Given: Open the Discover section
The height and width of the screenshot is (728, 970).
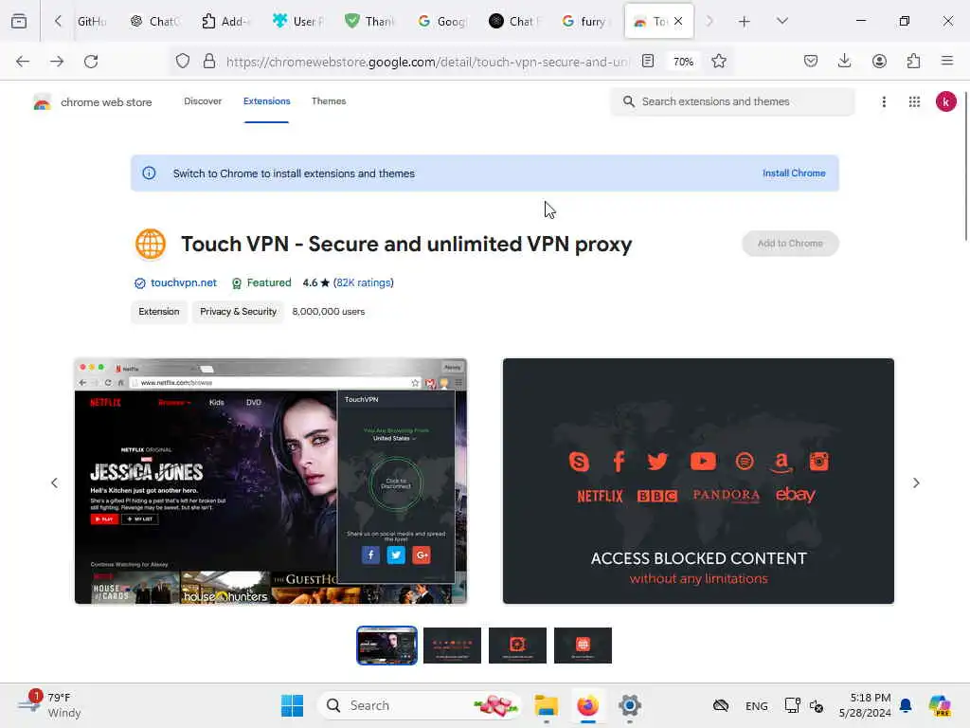Looking at the screenshot, I should (x=203, y=101).
